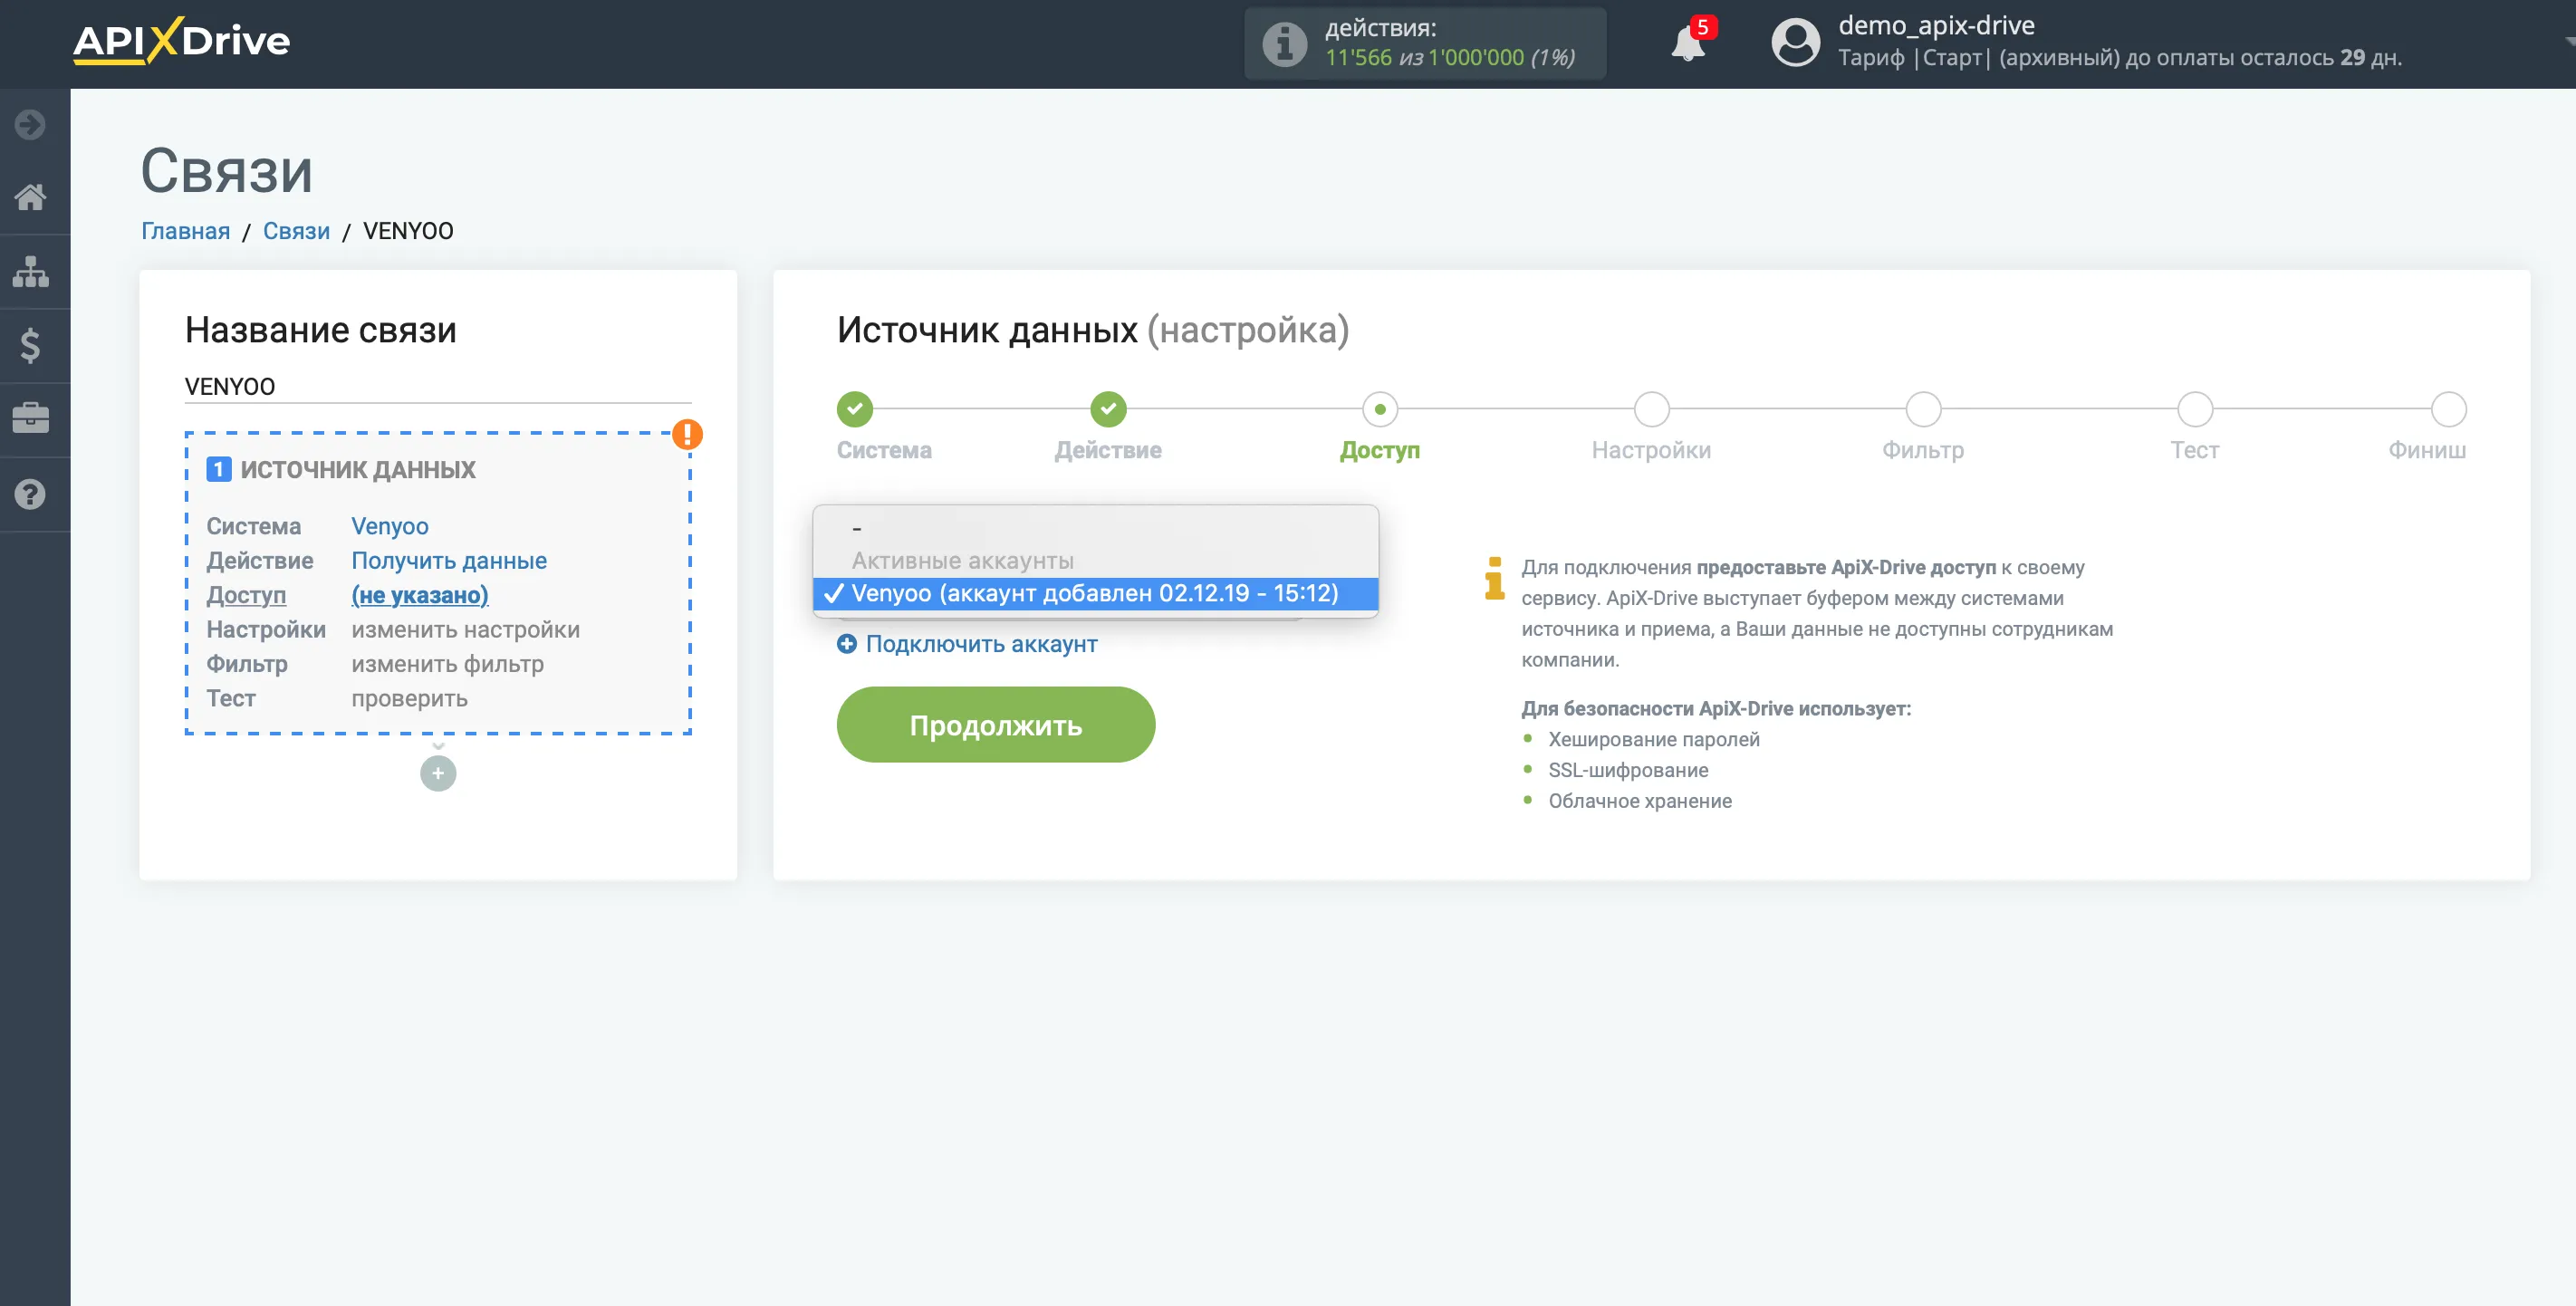Click ИСТОЧНИК ДАННЫХ heading
Screen dimensions: 2576x1306
pyautogui.click(x=358, y=469)
